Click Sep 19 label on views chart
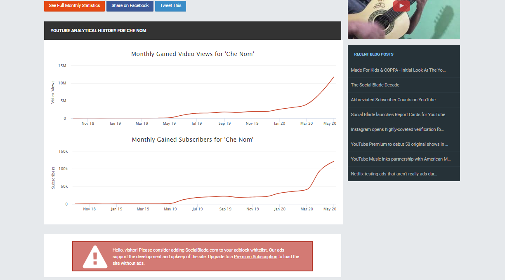 pyautogui.click(x=224, y=124)
